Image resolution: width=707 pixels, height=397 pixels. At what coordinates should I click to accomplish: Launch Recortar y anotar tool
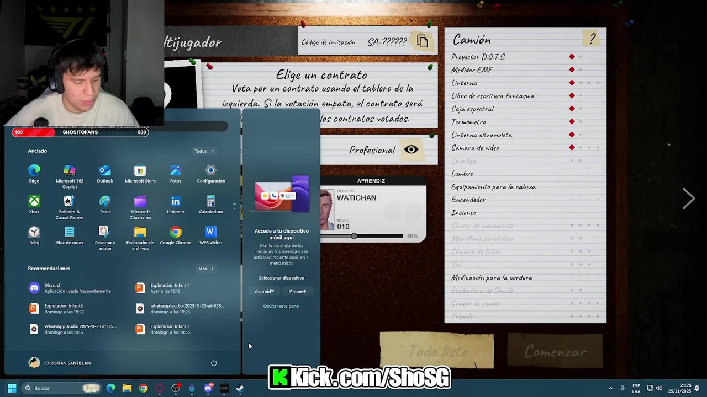pyautogui.click(x=105, y=238)
